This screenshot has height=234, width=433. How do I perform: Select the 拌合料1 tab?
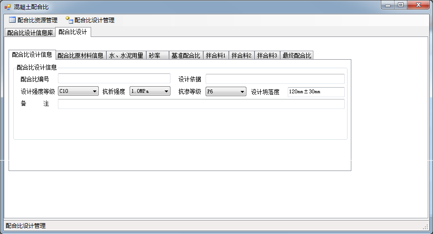tap(216, 55)
